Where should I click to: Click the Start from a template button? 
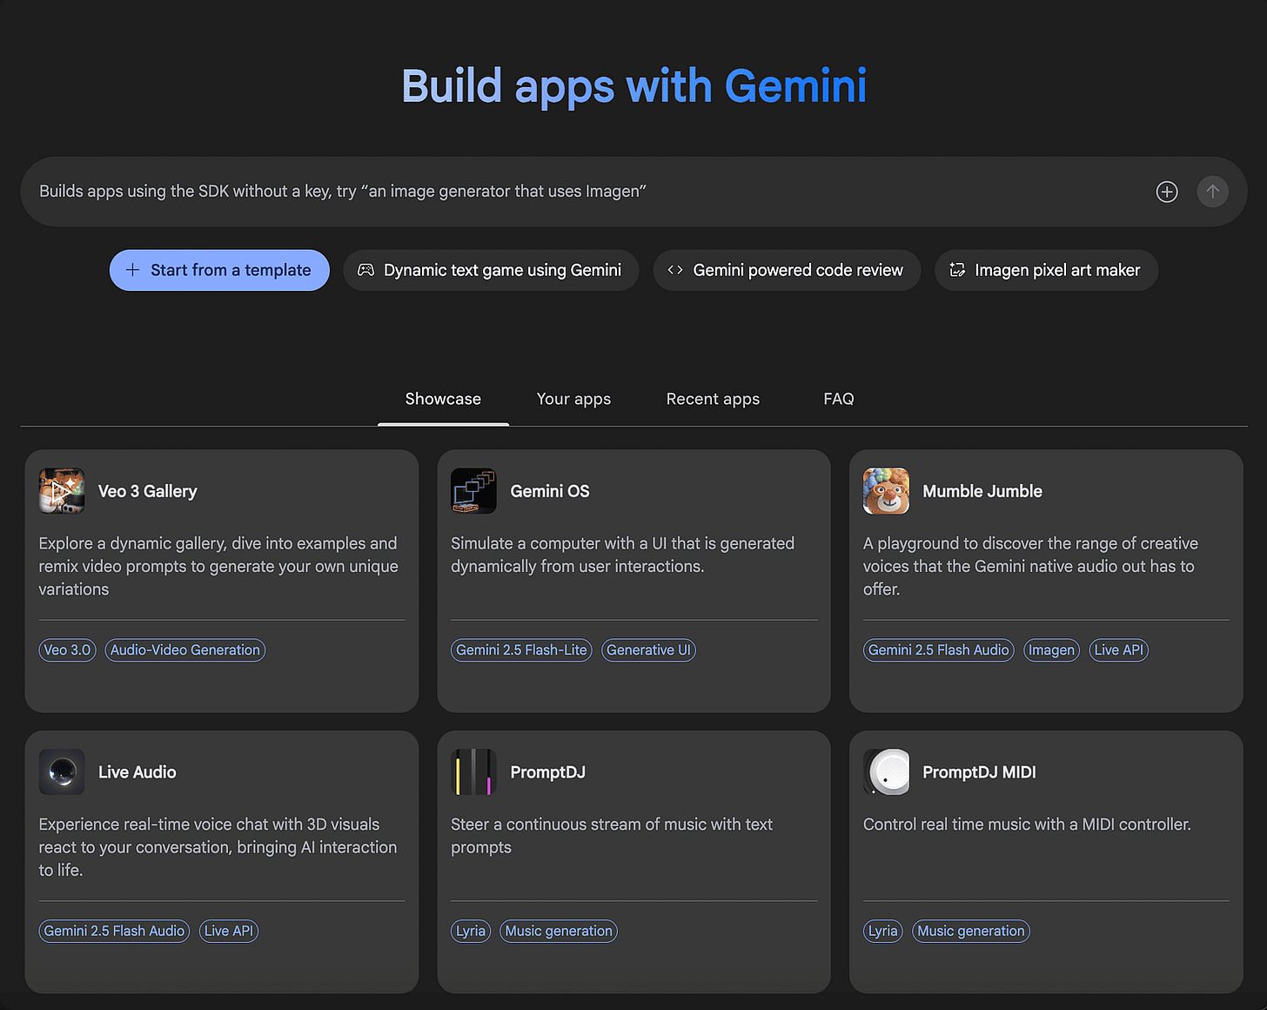pyautogui.click(x=219, y=270)
